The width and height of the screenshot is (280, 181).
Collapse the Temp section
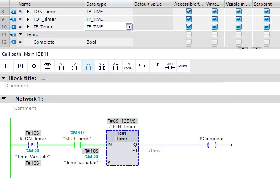[x=21, y=34]
